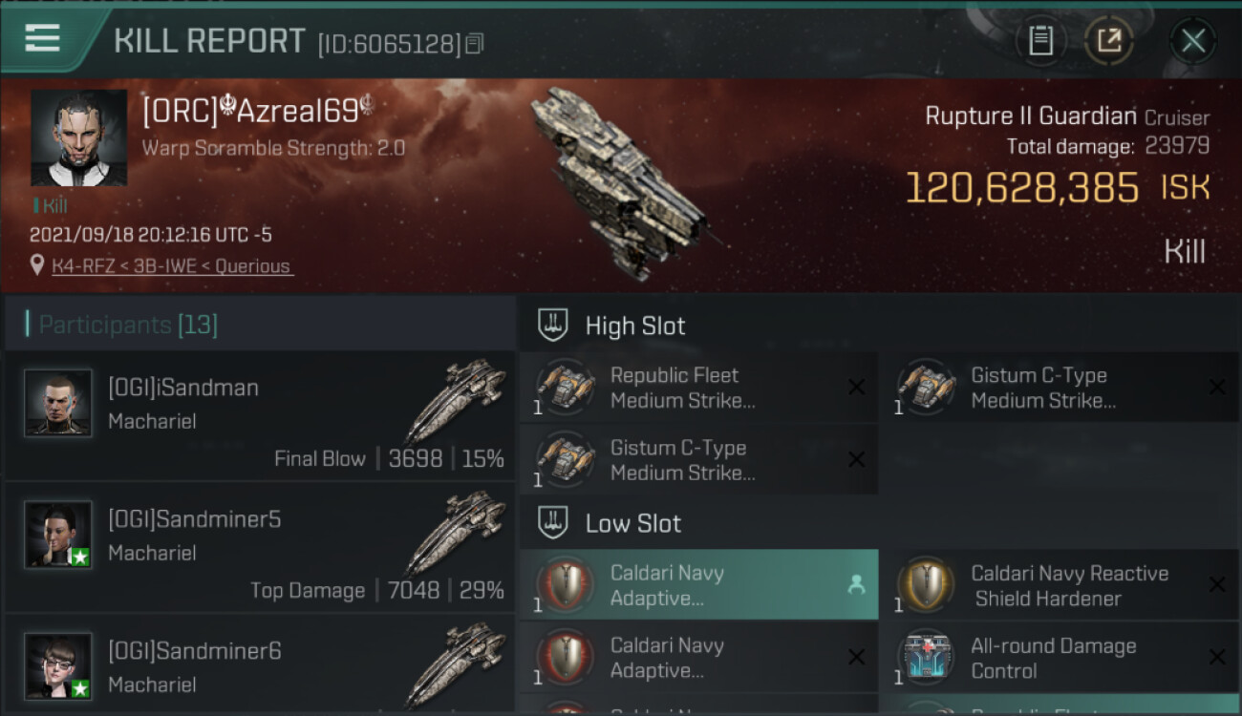The image size is (1242, 716).
Task: Open the hamburger main menu
Action: tap(43, 39)
